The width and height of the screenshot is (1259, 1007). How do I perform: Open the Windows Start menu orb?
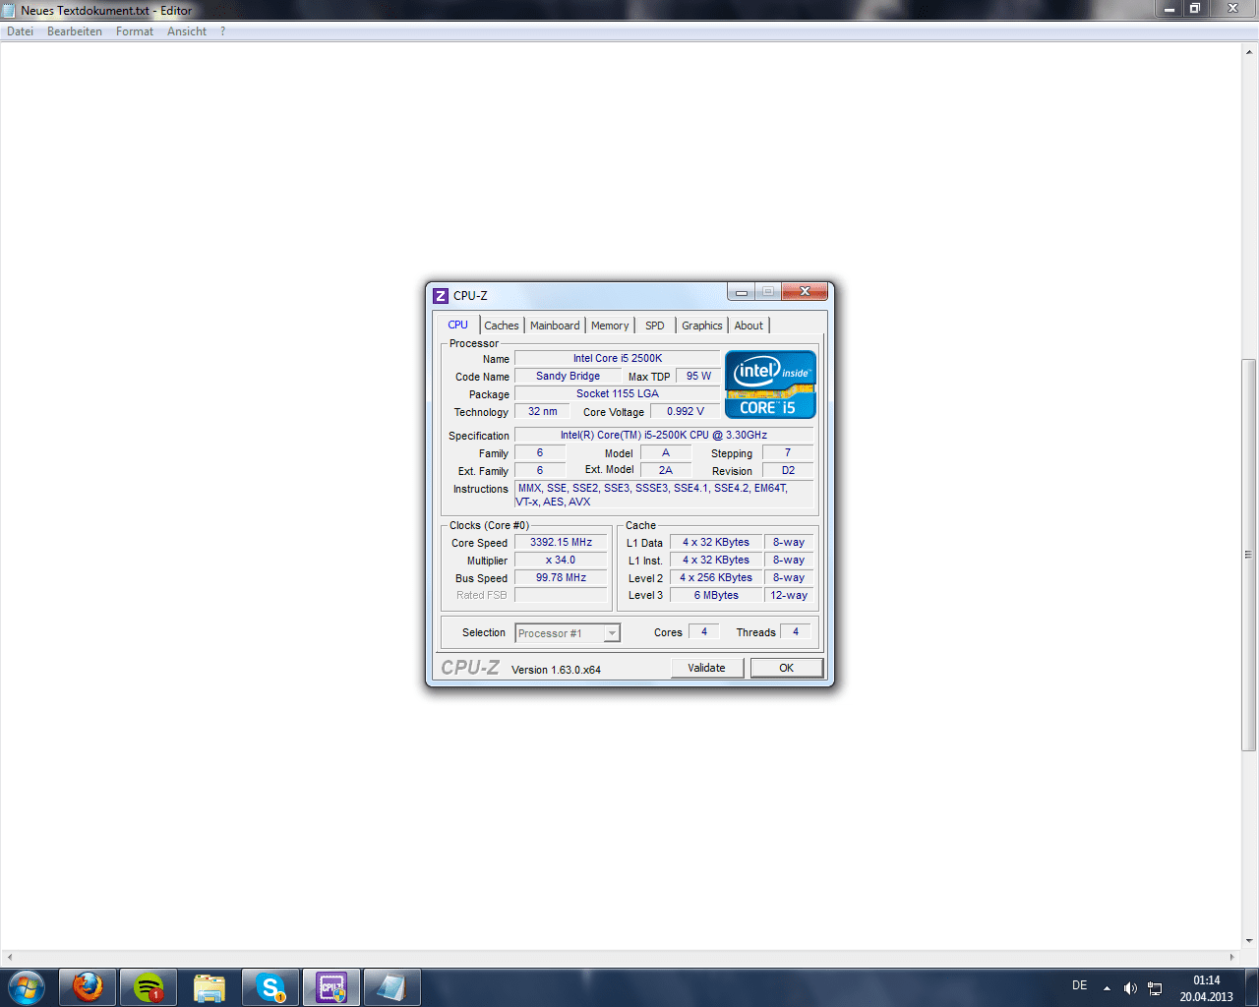(x=26, y=987)
